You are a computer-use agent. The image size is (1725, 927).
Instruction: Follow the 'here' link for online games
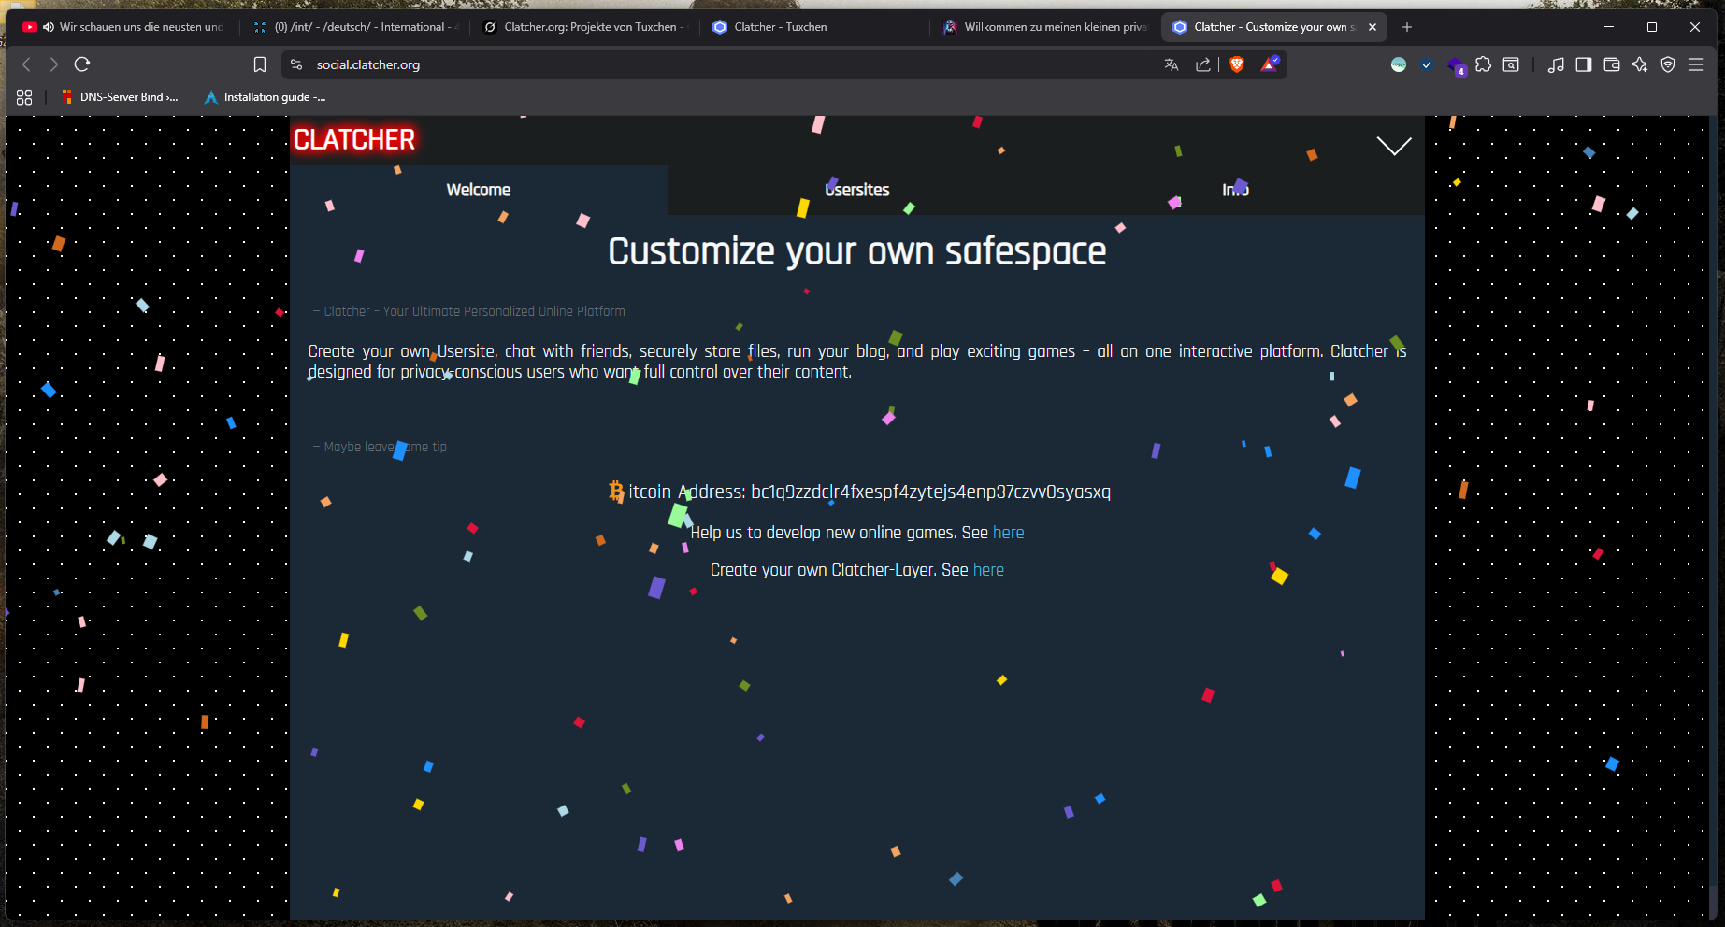coord(1008,533)
